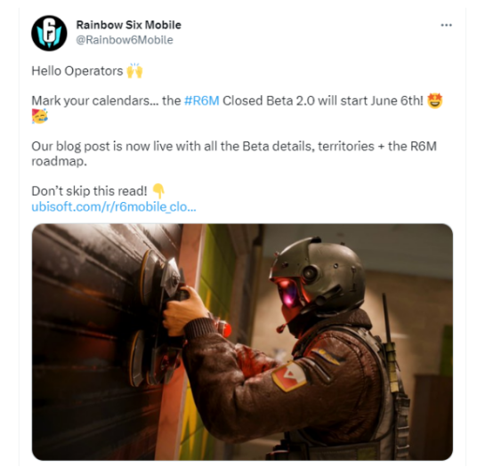493x467 pixels.
Task: Follow the ubisoft.com/r/r6mobile_clo link
Action: pos(114,206)
